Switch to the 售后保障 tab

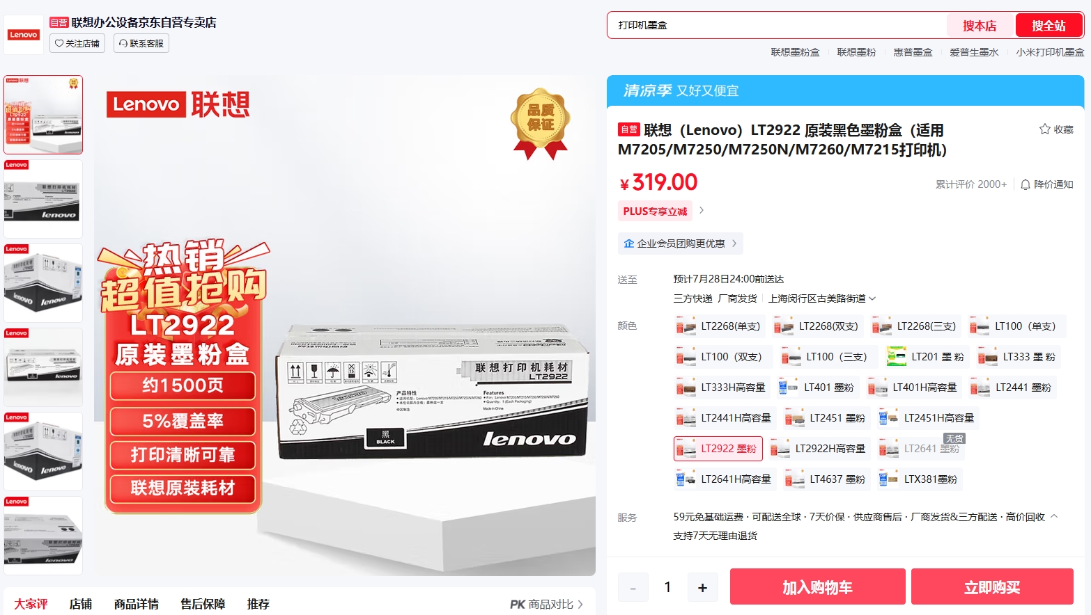[x=203, y=604]
